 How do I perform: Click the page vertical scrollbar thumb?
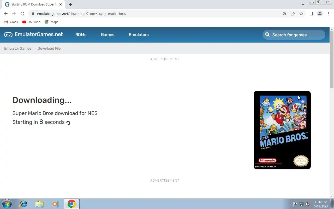point(332,60)
